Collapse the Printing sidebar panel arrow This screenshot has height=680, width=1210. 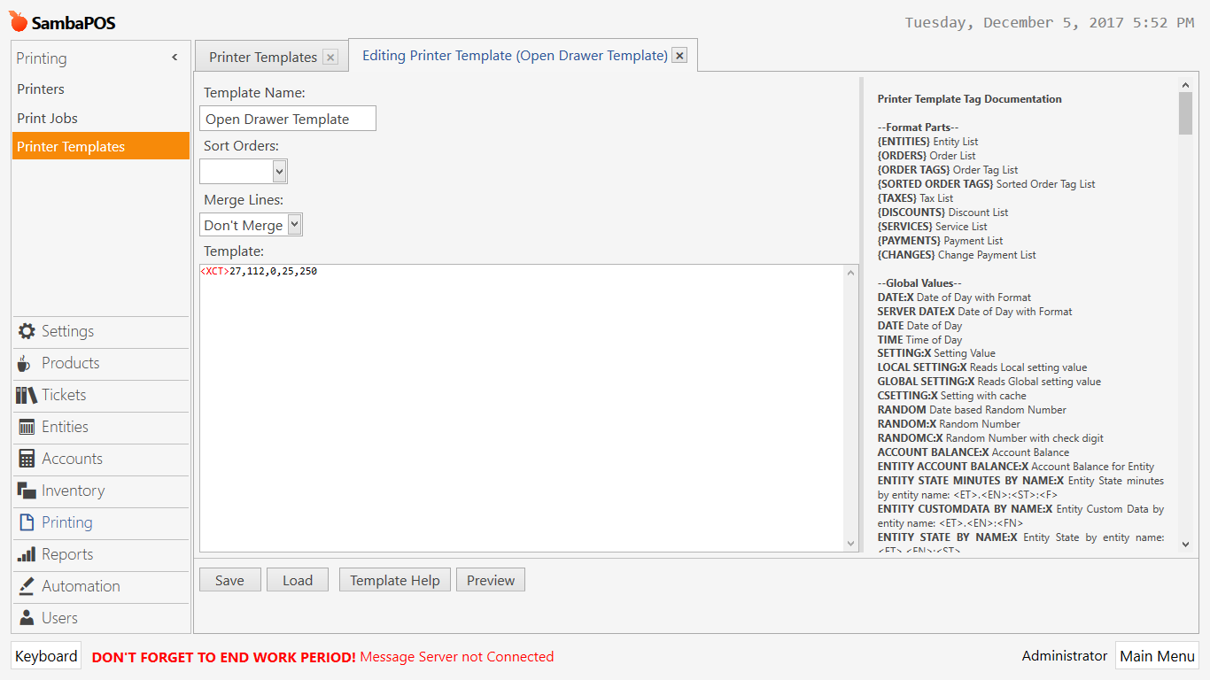pos(175,58)
